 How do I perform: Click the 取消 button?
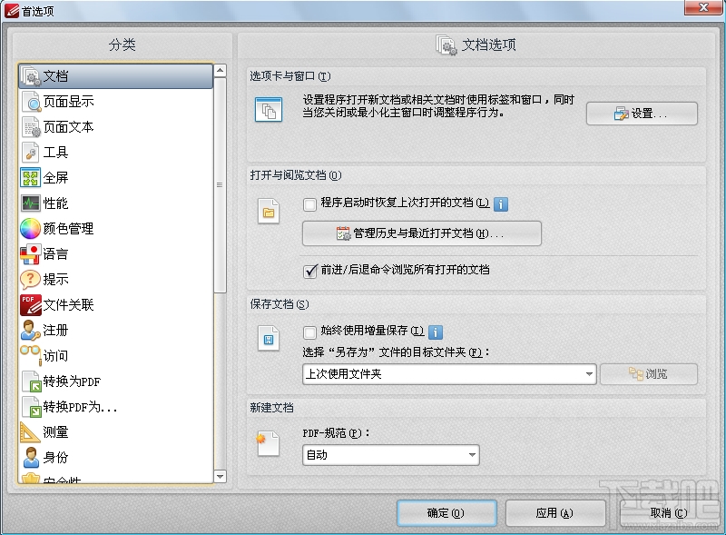669,513
